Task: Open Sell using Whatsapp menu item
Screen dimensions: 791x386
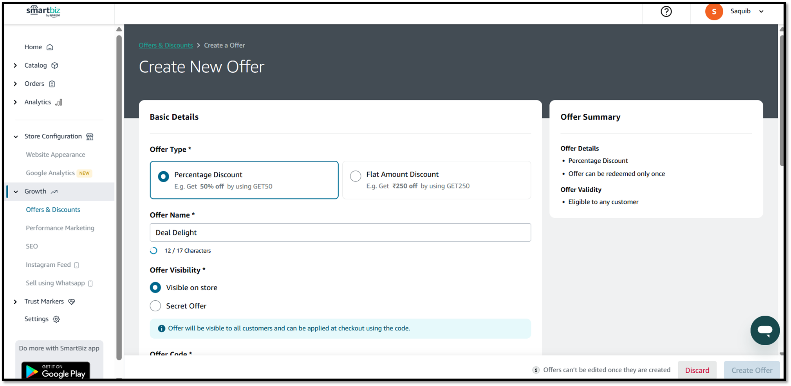Action: [55, 283]
